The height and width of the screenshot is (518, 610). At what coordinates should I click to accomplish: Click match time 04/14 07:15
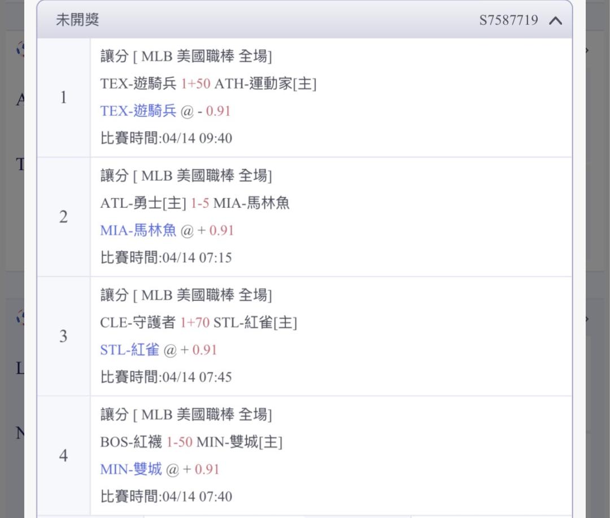[197, 258]
